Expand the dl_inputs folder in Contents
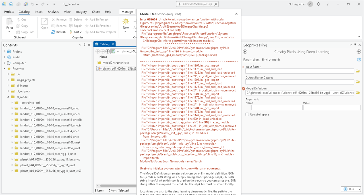This screenshot has width=364, height=195. 9,86
